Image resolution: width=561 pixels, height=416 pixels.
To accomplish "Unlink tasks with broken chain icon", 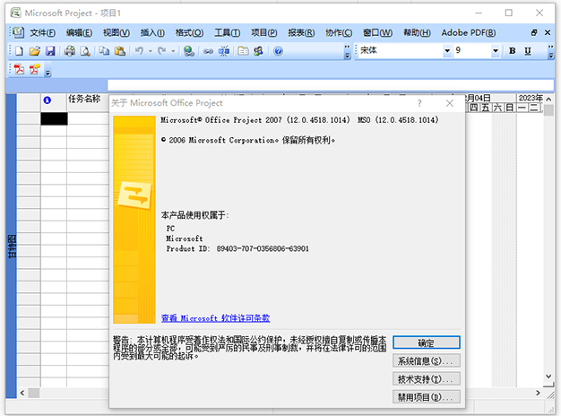I will [224, 51].
